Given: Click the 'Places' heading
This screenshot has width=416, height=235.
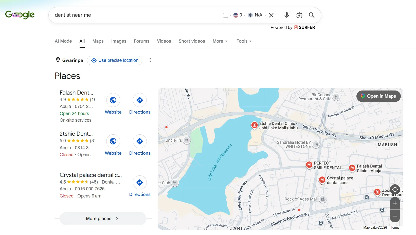Looking at the screenshot, I should point(67,76).
